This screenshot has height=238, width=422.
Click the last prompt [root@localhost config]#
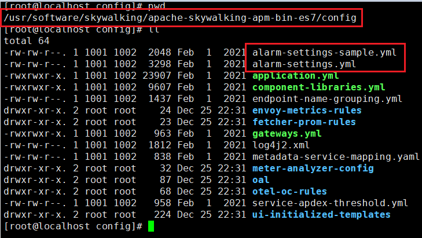73,226
